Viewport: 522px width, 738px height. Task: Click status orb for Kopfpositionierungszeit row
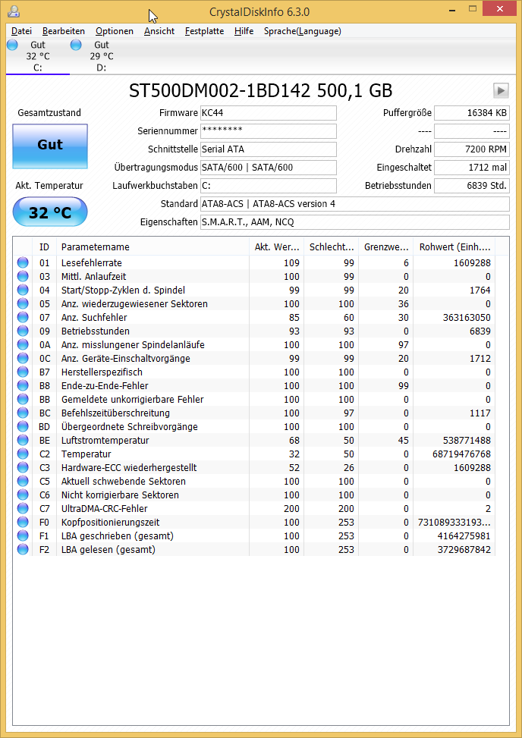pyautogui.click(x=23, y=522)
